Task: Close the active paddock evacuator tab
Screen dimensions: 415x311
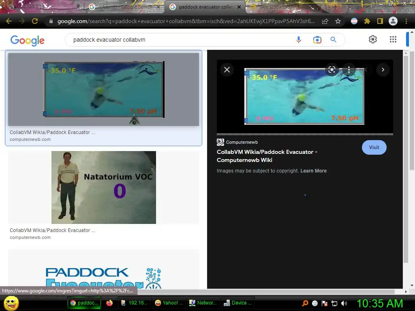Action: tap(239, 7)
